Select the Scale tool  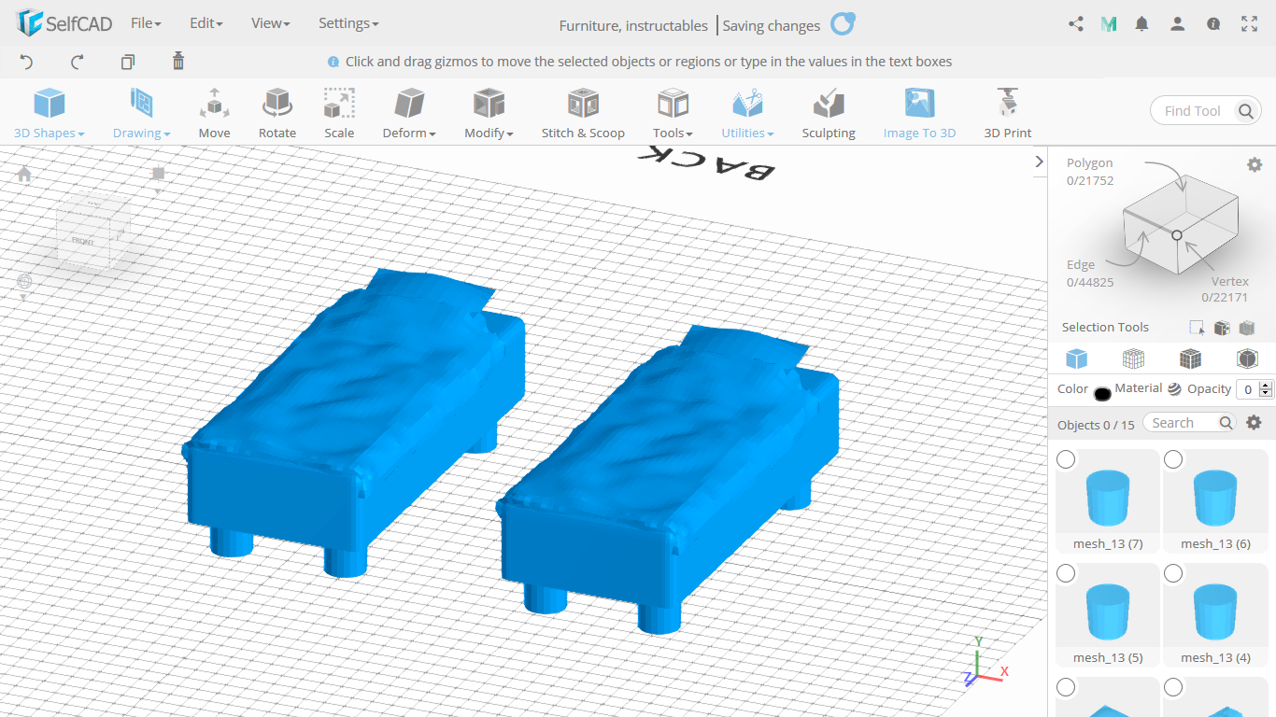tap(339, 113)
